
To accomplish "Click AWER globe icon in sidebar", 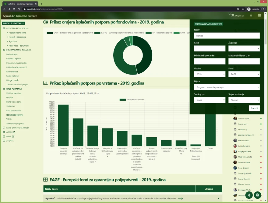I will (x=4, y=132).
